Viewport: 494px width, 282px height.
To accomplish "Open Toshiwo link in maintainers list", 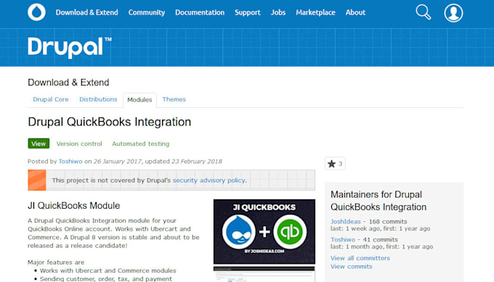I will tap(342, 239).
